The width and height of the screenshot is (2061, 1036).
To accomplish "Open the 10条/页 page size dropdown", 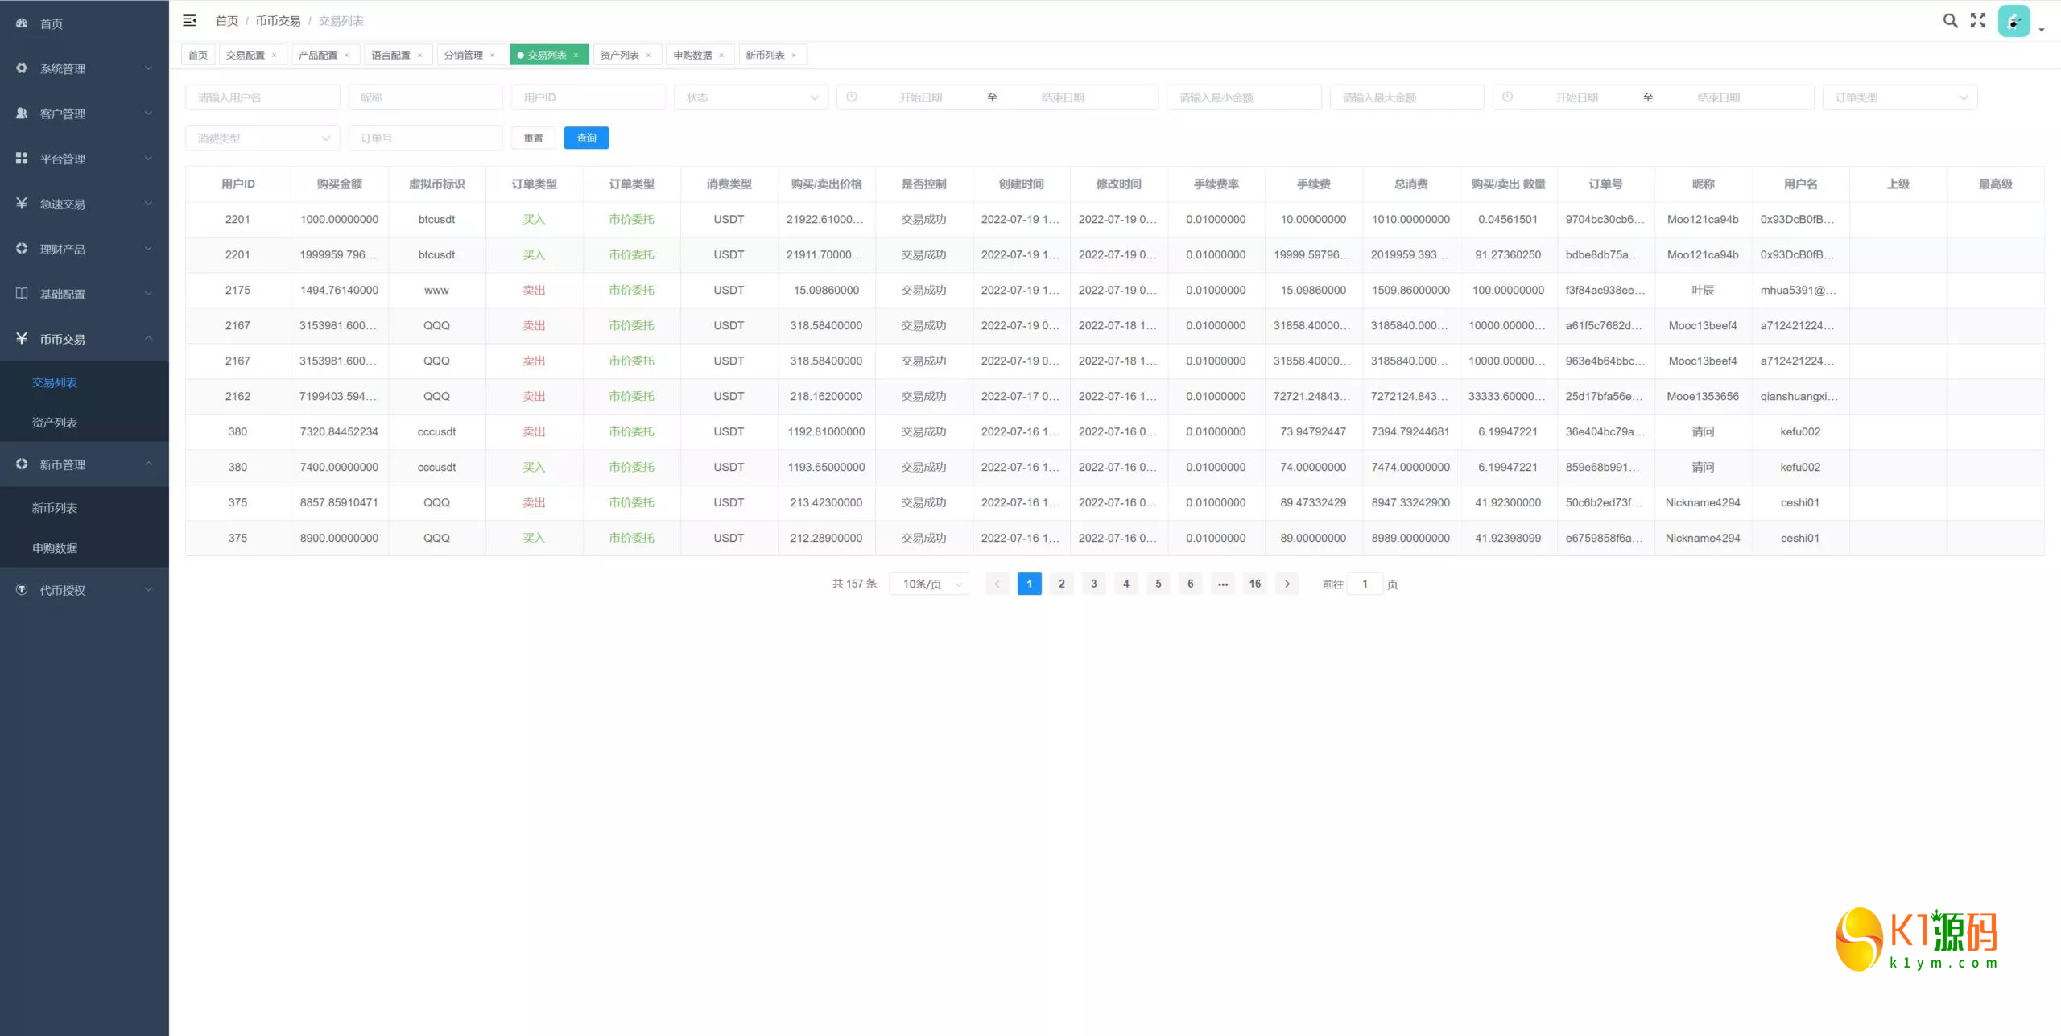I will (x=929, y=584).
